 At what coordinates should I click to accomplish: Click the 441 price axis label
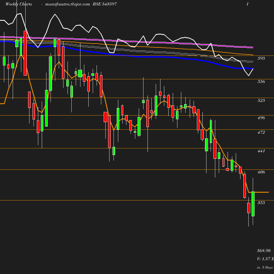click(261, 151)
